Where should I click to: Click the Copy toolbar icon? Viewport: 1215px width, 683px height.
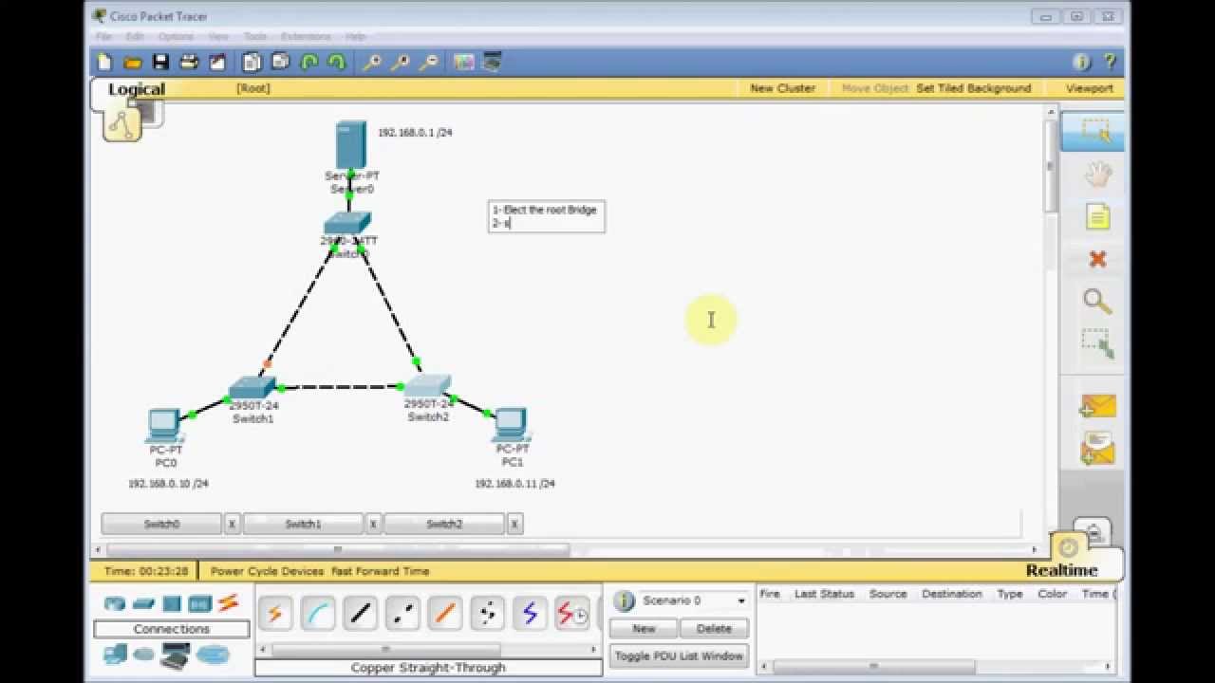[252, 63]
